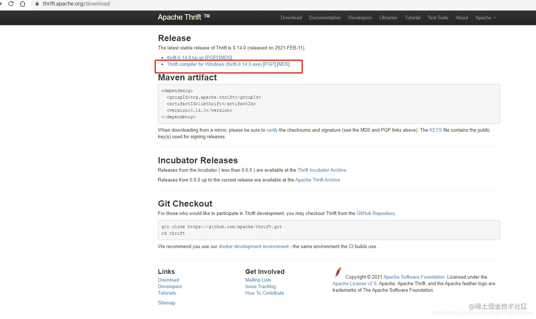The height and width of the screenshot is (319, 536).
Task: Open the Tutorial nav item
Action: 413,17
